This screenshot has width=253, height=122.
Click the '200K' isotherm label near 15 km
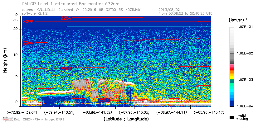(28, 43)
